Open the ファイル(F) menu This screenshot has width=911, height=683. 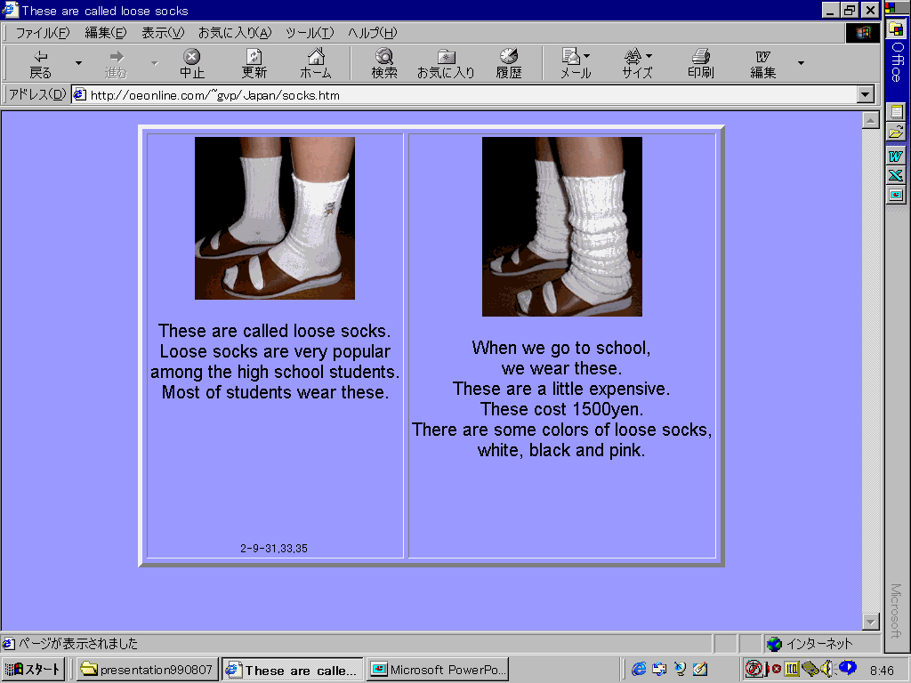pos(42,33)
